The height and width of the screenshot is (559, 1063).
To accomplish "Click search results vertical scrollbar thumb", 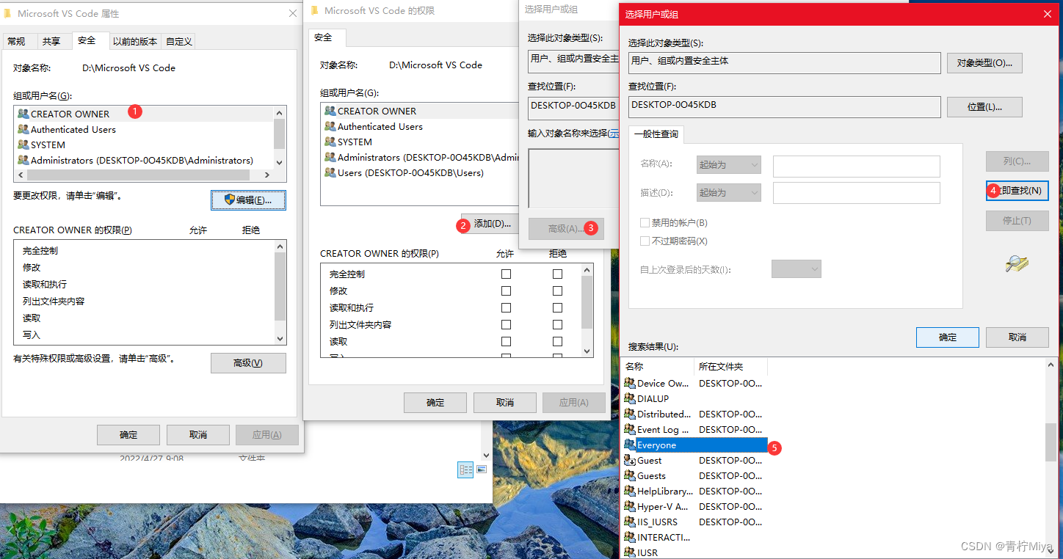I will click(1051, 442).
